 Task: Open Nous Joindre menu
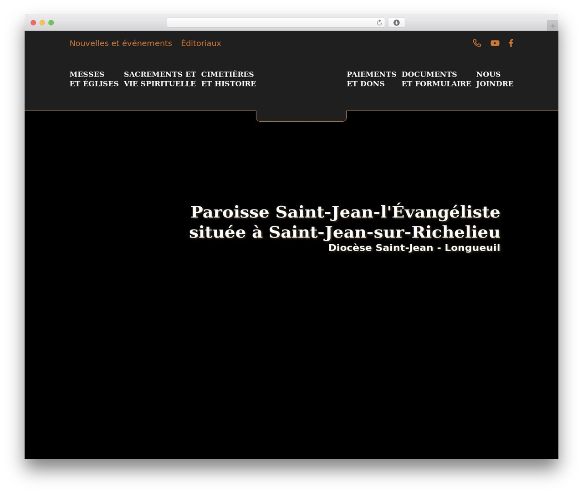495,79
